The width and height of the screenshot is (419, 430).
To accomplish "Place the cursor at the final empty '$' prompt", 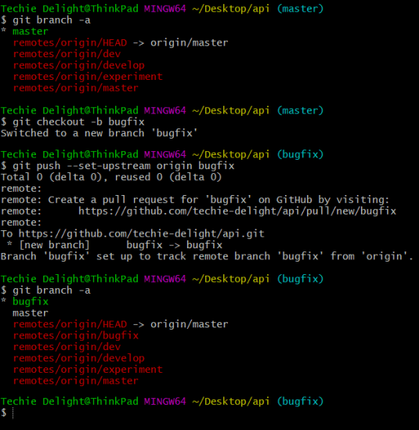I will (13, 413).
